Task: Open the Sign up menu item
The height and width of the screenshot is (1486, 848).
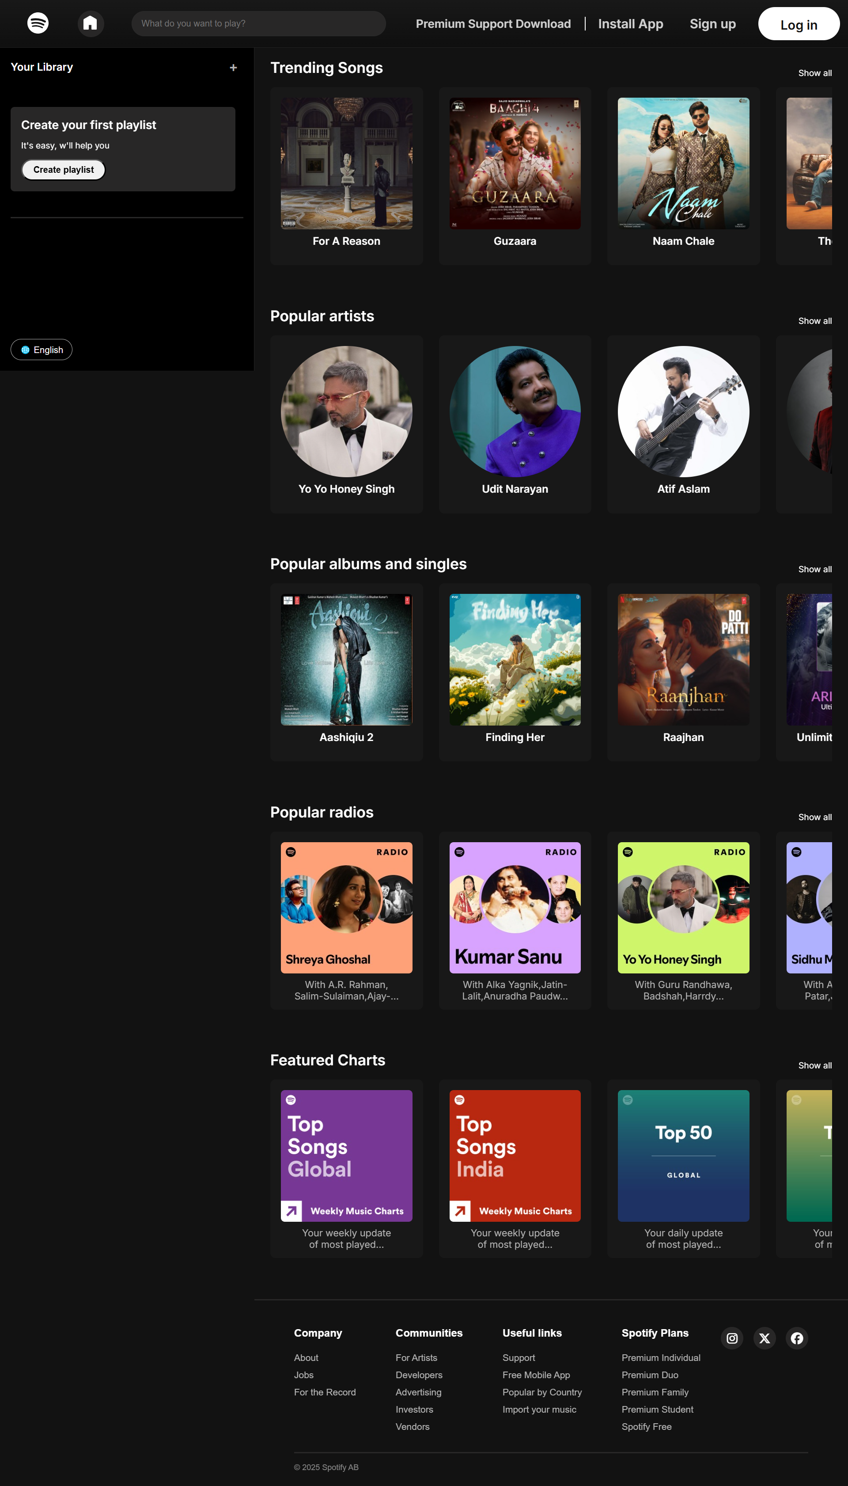Action: (x=712, y=24)
